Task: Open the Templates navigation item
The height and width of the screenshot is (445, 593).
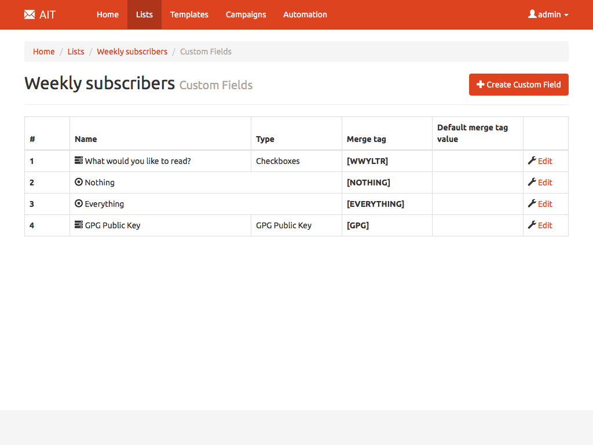Action: click(x=189, y=14)
